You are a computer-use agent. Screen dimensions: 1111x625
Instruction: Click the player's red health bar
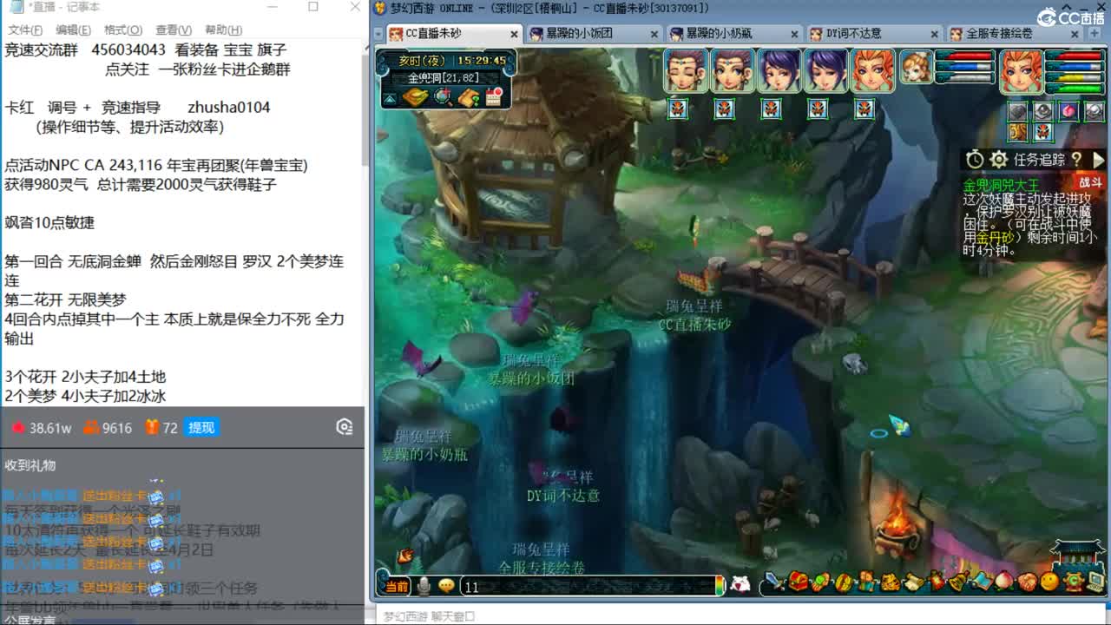pos(1075,56)
